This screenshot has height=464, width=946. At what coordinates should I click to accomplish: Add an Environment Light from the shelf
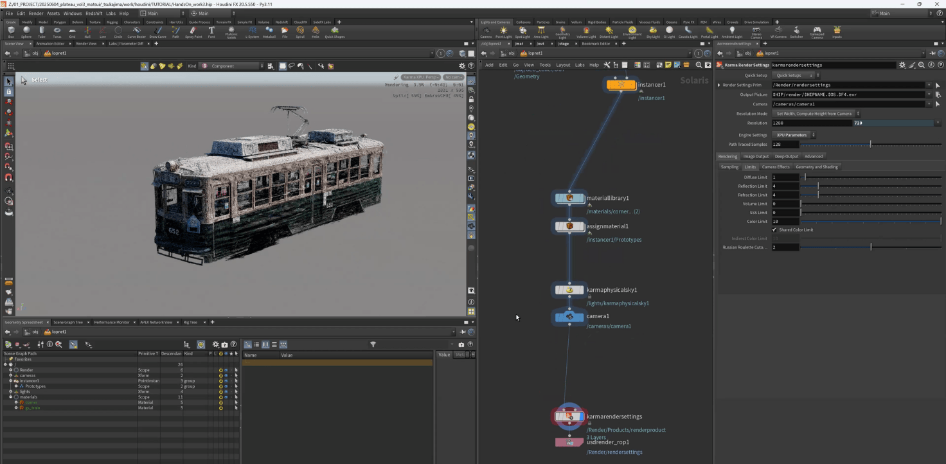(x=632, y=31)
